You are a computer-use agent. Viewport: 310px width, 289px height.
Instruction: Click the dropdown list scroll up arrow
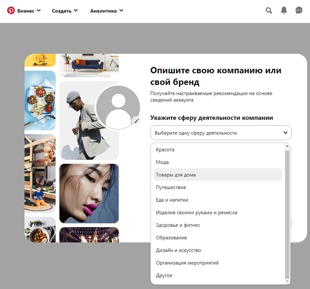pos(287,146)
